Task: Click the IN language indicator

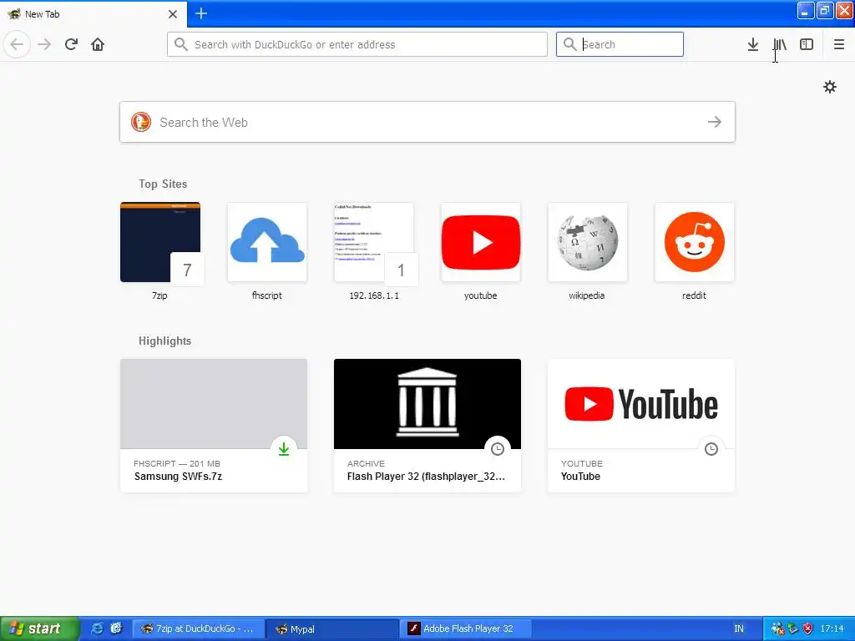Action: (739, 628)
